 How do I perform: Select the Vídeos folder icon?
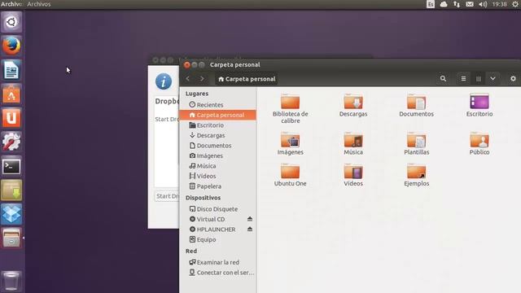(353, 175)
